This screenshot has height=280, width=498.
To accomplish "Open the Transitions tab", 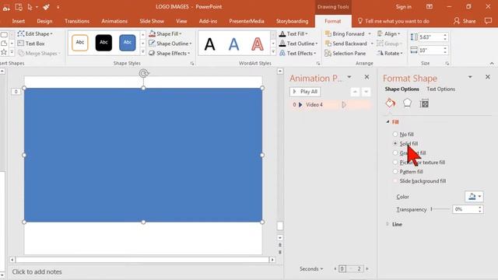I will [x=77, y=21].
